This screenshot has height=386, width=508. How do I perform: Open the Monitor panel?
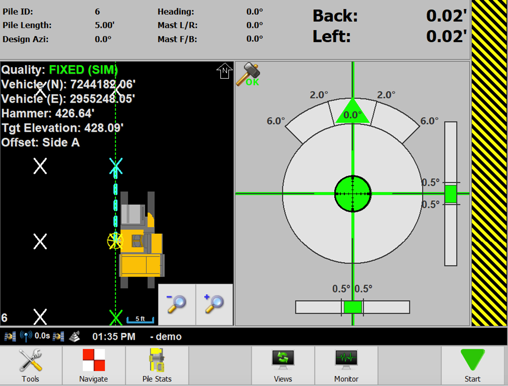346,365
